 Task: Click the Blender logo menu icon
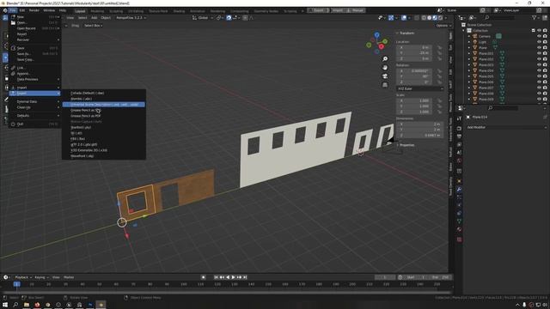pyautogui.click(x=5, y=10)
